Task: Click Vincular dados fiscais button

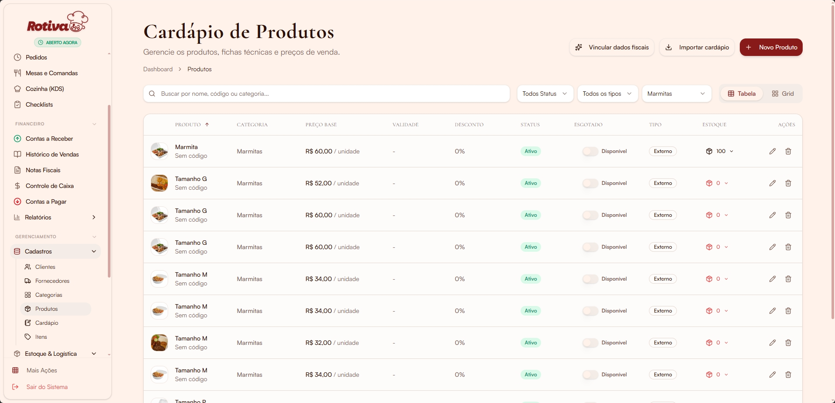Action: tap(612, 47)
